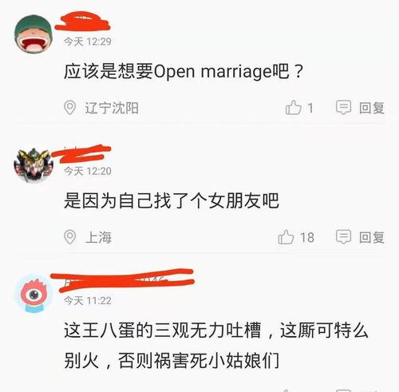Open robot-mecha avatar profile
The width and height of the screenshot is (399, 392).
tap(34, 164)
